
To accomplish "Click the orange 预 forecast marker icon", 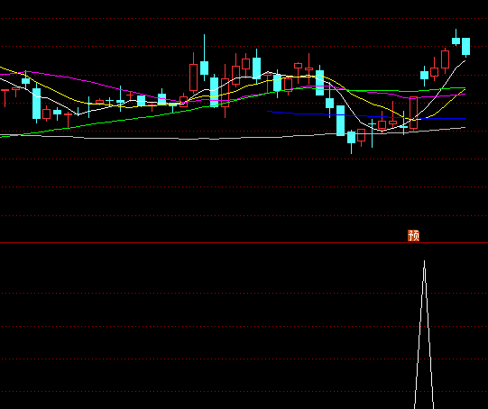I will coord(413,235).
